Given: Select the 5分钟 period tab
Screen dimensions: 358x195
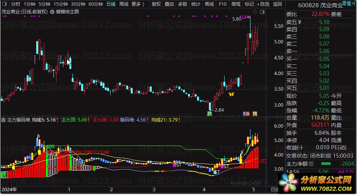Looking at the screenshot, I should 44,4.
